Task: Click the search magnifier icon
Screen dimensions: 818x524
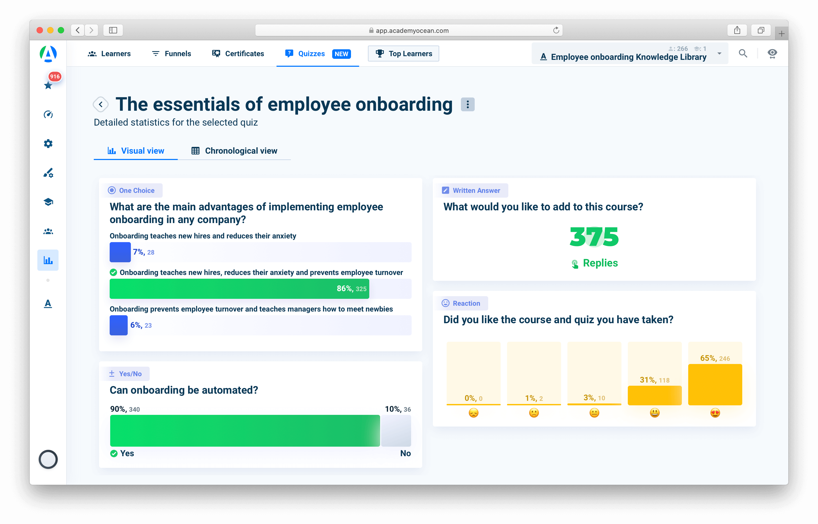Action: [743, 54]
